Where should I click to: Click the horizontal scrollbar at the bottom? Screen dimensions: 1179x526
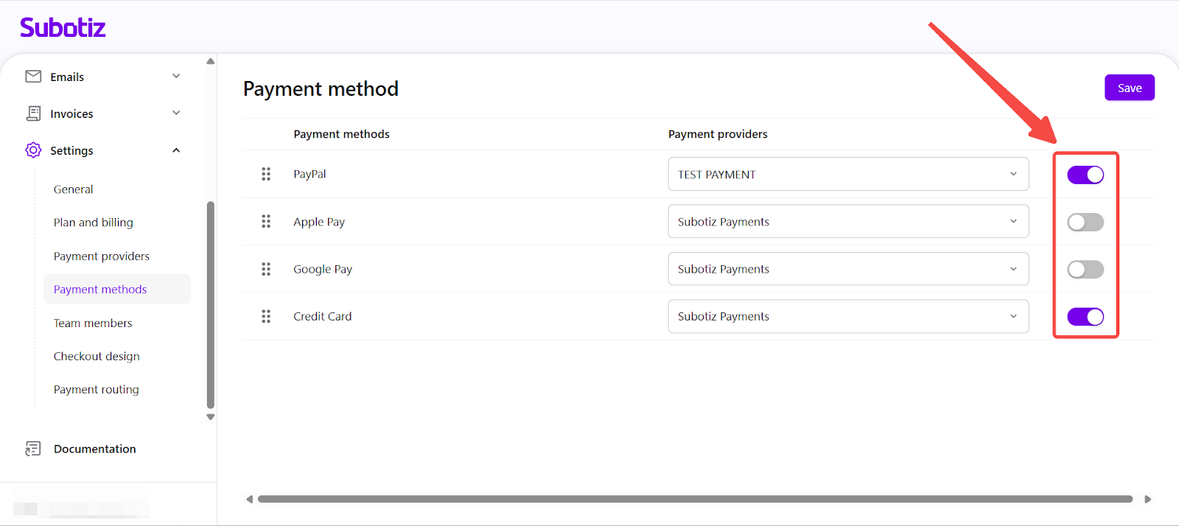click(x=694, y=499)
